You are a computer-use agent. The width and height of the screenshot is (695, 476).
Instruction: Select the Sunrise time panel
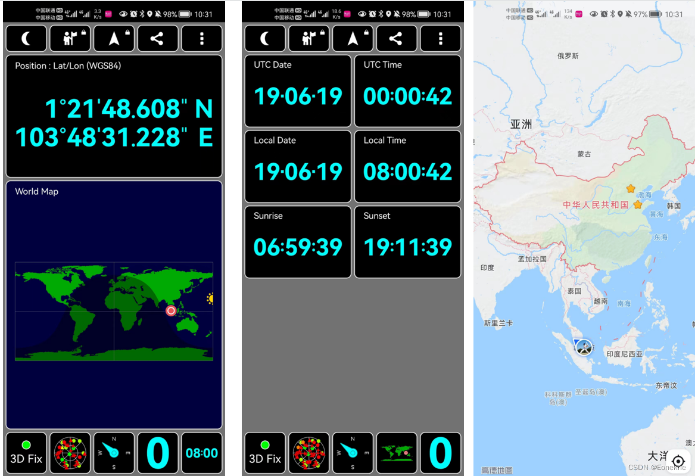pyautogui.click(x=297, y=241)
